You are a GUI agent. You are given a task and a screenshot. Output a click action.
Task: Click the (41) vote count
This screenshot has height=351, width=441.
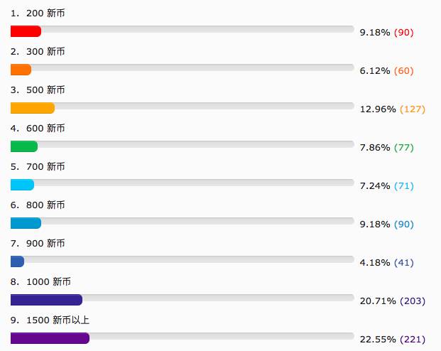click(x=403, y=263)
